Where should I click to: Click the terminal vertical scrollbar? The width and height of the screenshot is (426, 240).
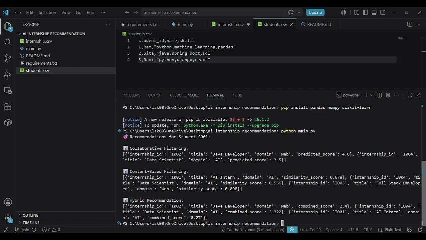424,193
